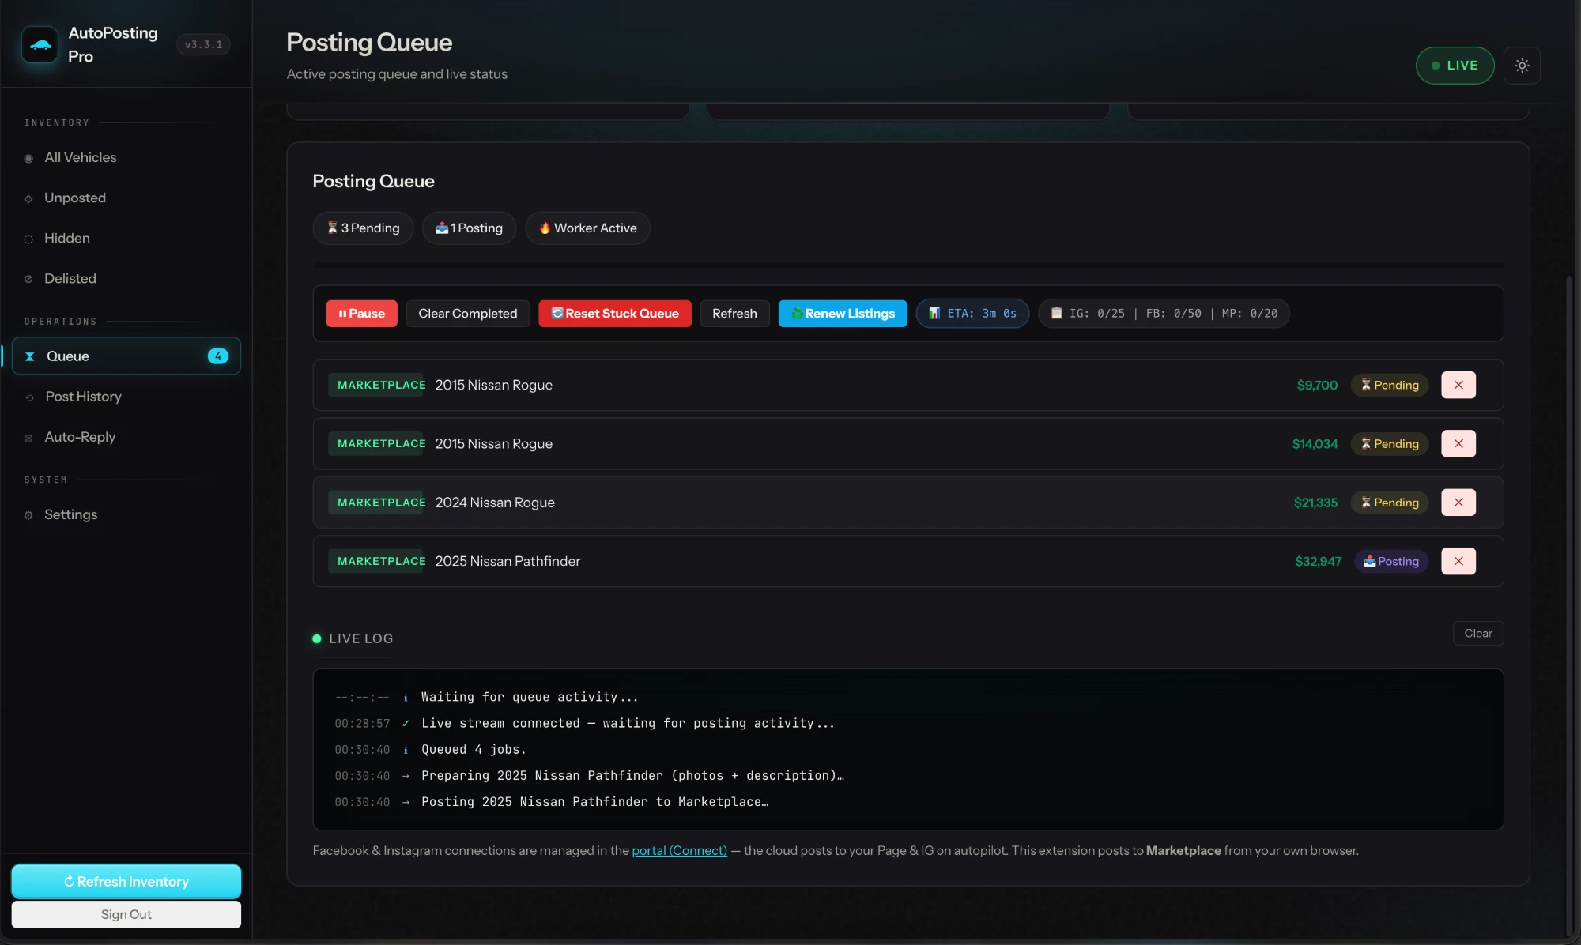This screenshot has height=945, width=1581.
Task: Click log line 'Queued 4 jobs.'
Action: 474,750
